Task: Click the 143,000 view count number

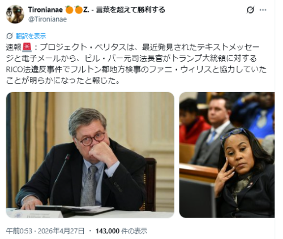Action: coord(108,231)
